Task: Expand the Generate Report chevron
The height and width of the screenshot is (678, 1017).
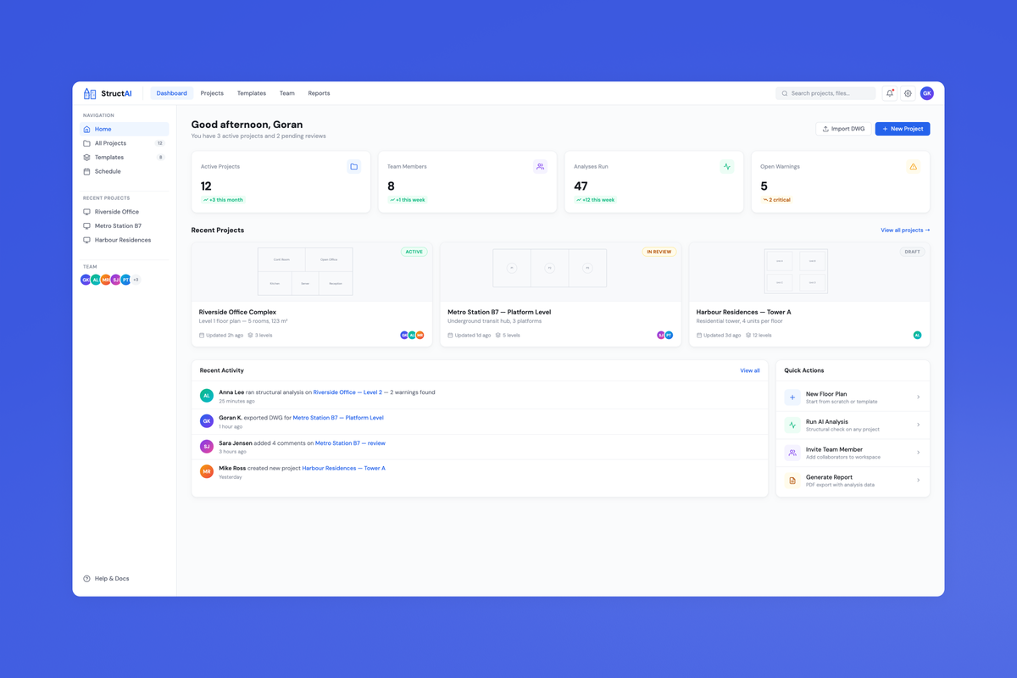Action: pyautogui.click(x=918, y=481)
